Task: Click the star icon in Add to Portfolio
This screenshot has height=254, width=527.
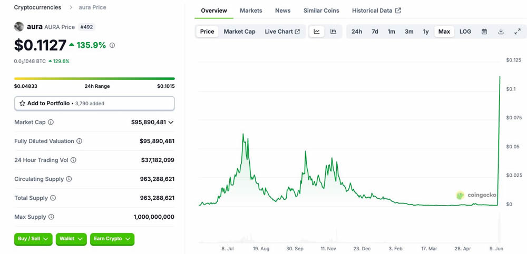Action: click(x=22, y=104)
